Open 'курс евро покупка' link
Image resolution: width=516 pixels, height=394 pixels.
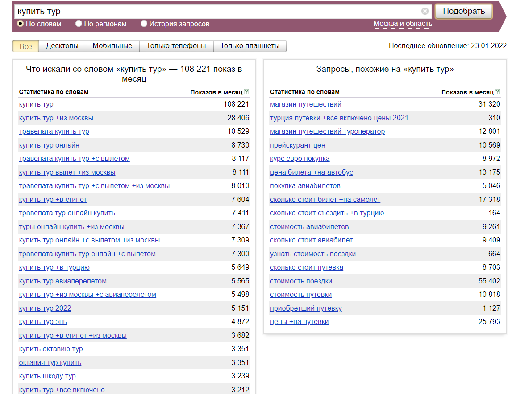pyautogui.click(x=300, y=159)
